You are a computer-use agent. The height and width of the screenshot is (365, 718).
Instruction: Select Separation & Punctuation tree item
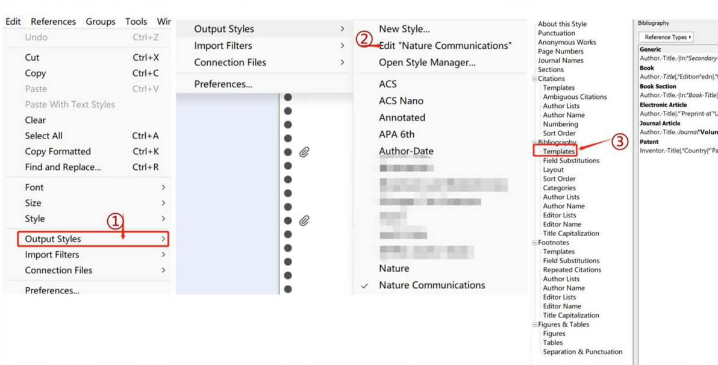point(582,352)
